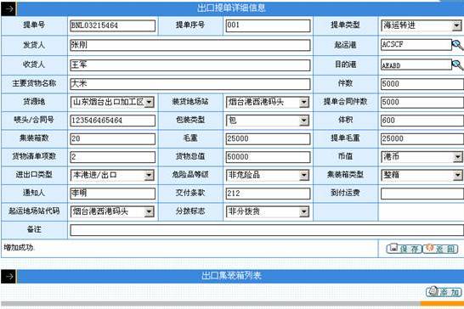Image resolution: width=464 pixels, height=309 pixels.
Task: Open the 货源地 dropdown showing 山东烟台出口加工区
Action: (x=112, y=103)
